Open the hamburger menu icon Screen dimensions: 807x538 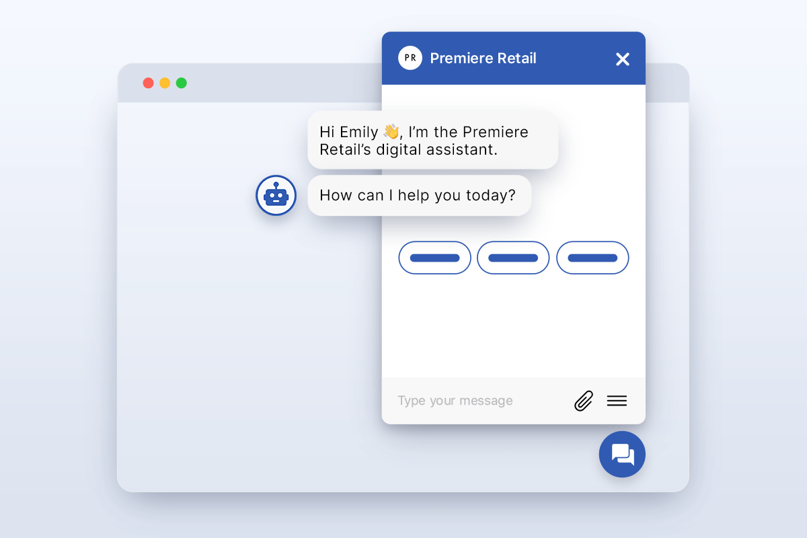coord(616,400)
